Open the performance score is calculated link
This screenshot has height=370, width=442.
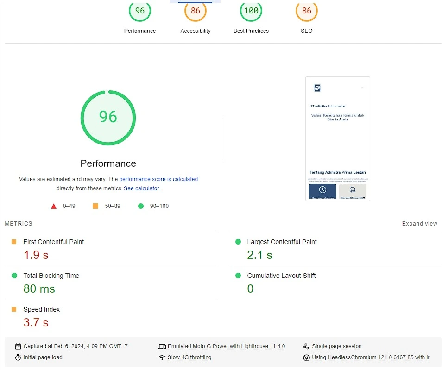158,179
